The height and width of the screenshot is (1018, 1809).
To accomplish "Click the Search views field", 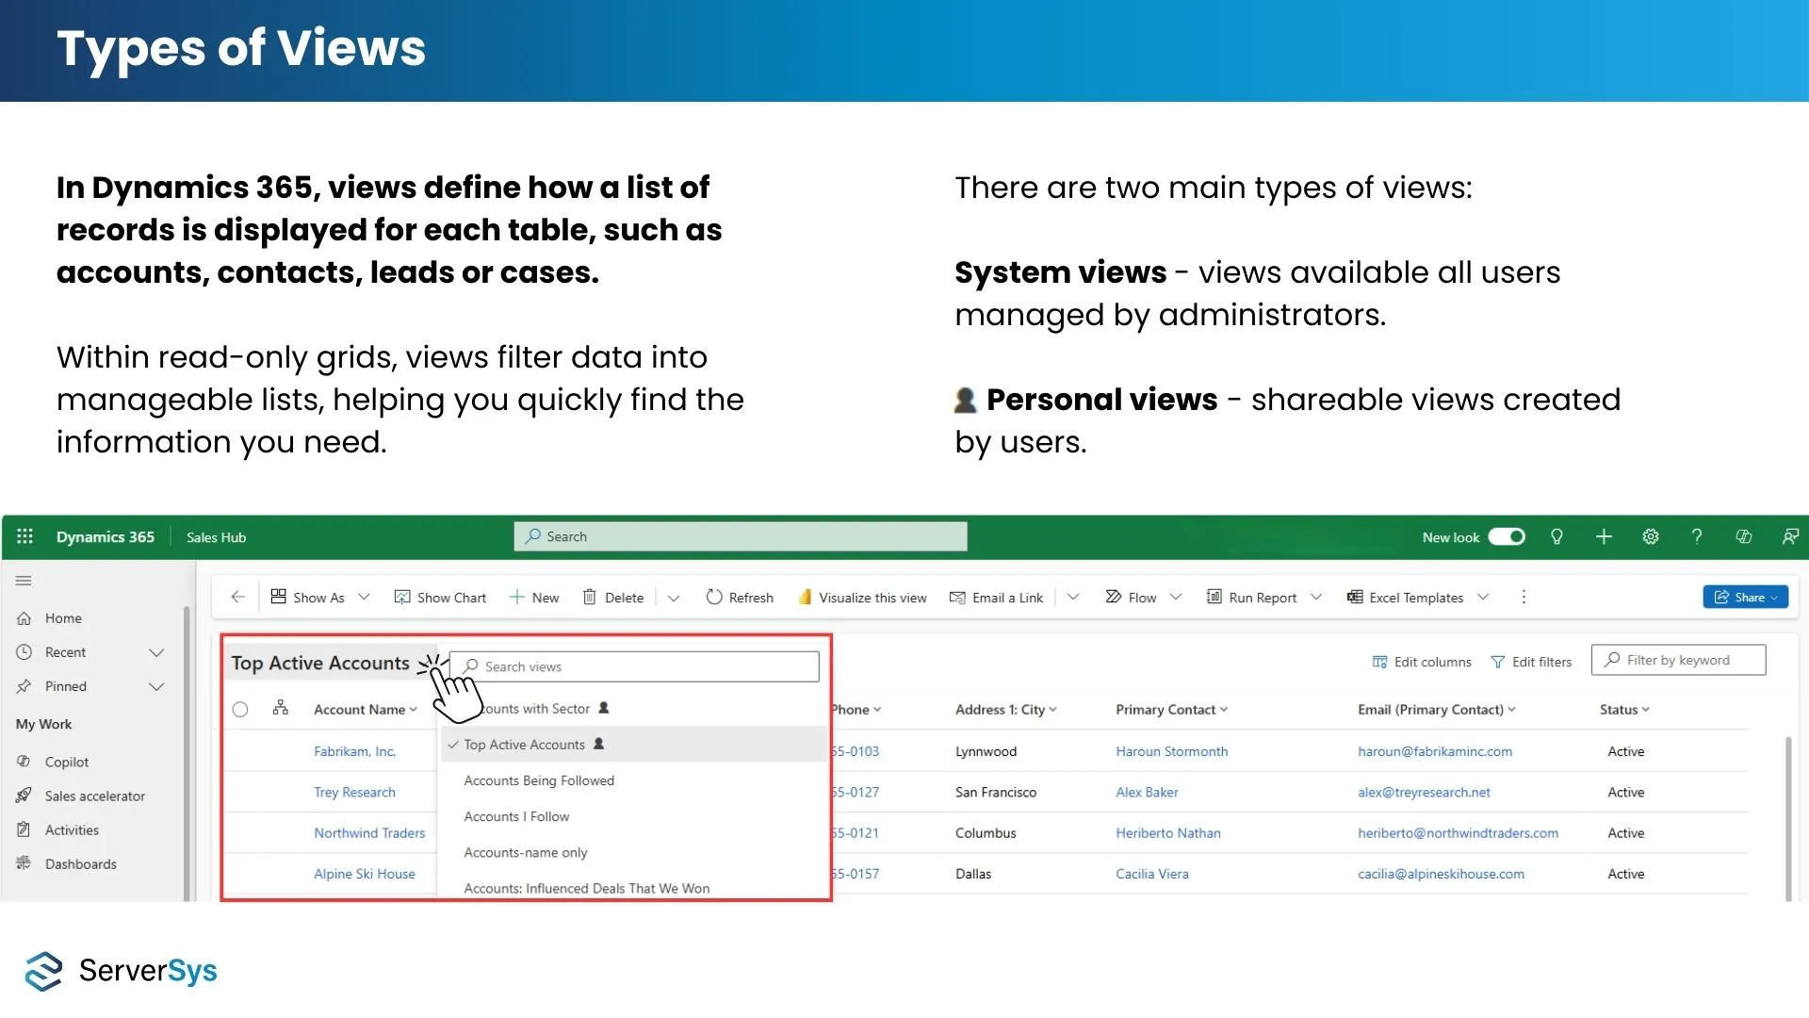I will pyautogui.click(x=634, y=666).
